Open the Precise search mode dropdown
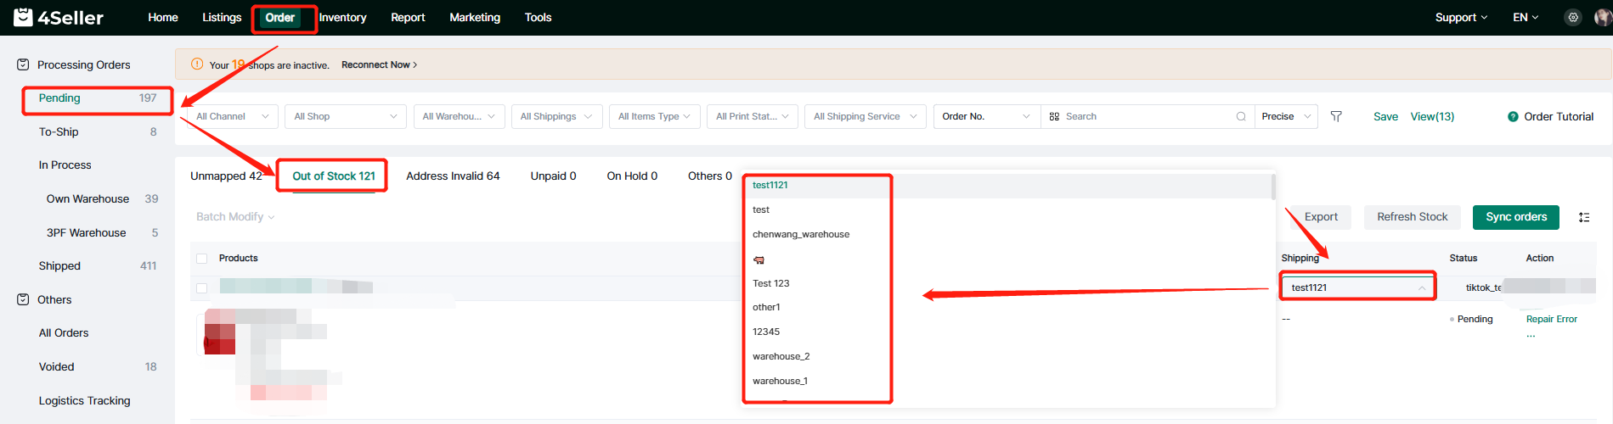 [x=1285, y=116]
